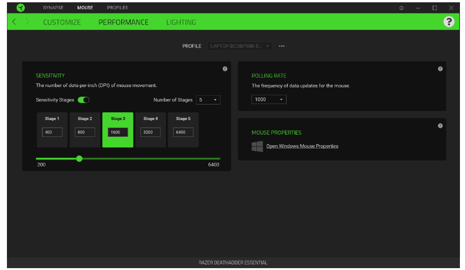Open Windows Mouse Properties link
The width and height of the screenshot is (465, 270).
coord(303,146)
